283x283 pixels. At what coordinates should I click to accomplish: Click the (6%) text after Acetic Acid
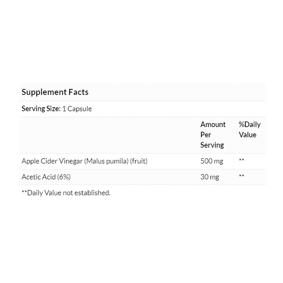[x=63, y=177]
